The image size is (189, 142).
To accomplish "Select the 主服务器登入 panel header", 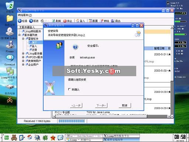I will click(27, 27).
